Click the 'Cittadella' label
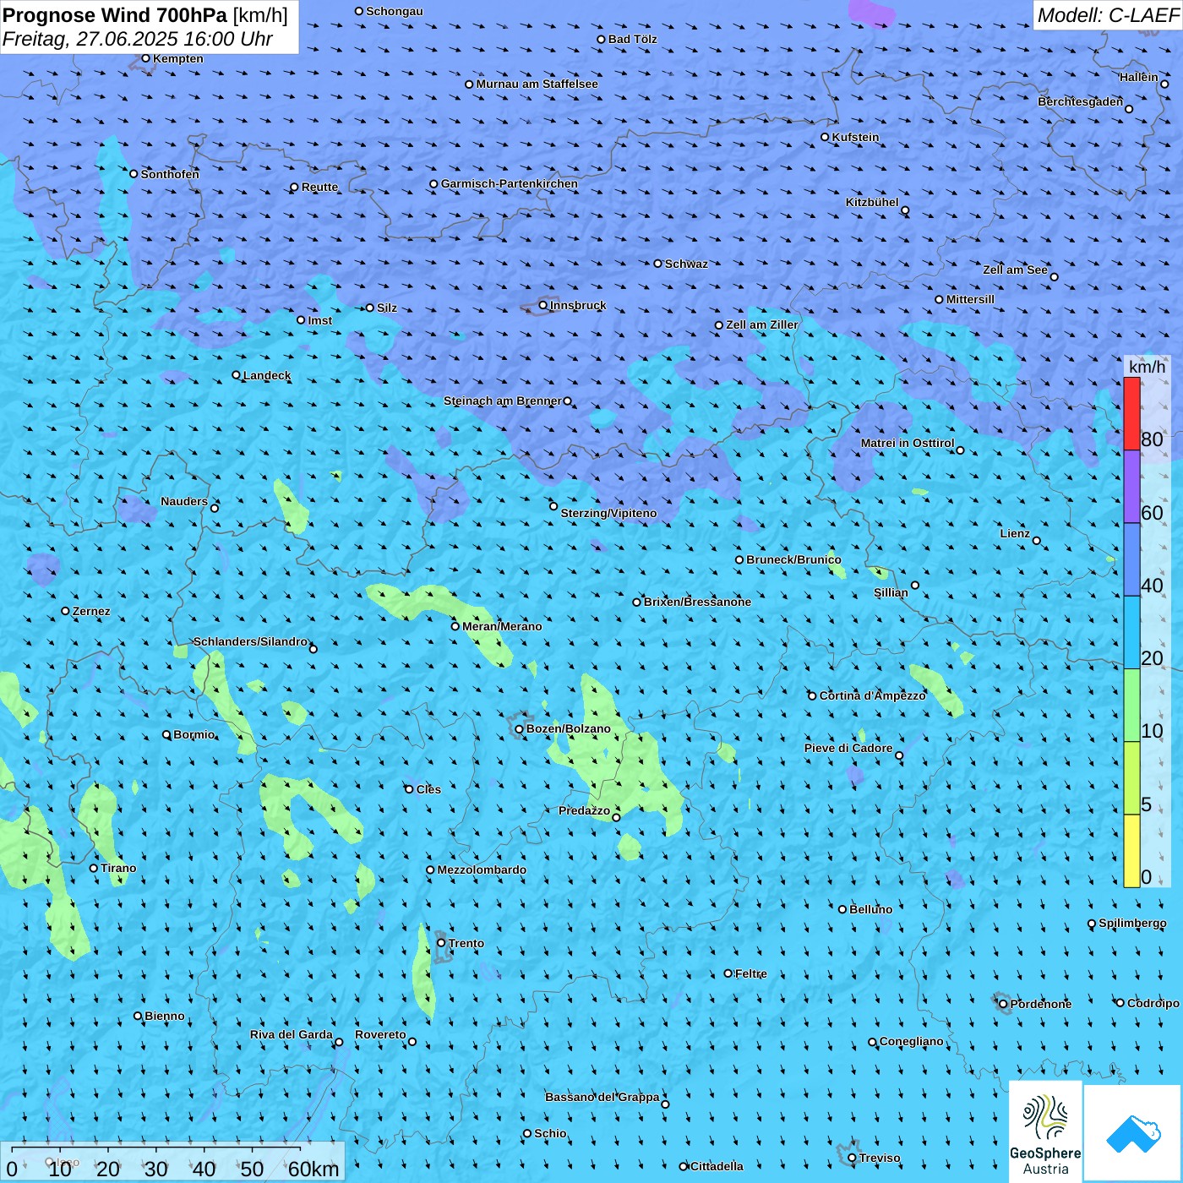The image size is (1183, 1183). (717, 1166)
